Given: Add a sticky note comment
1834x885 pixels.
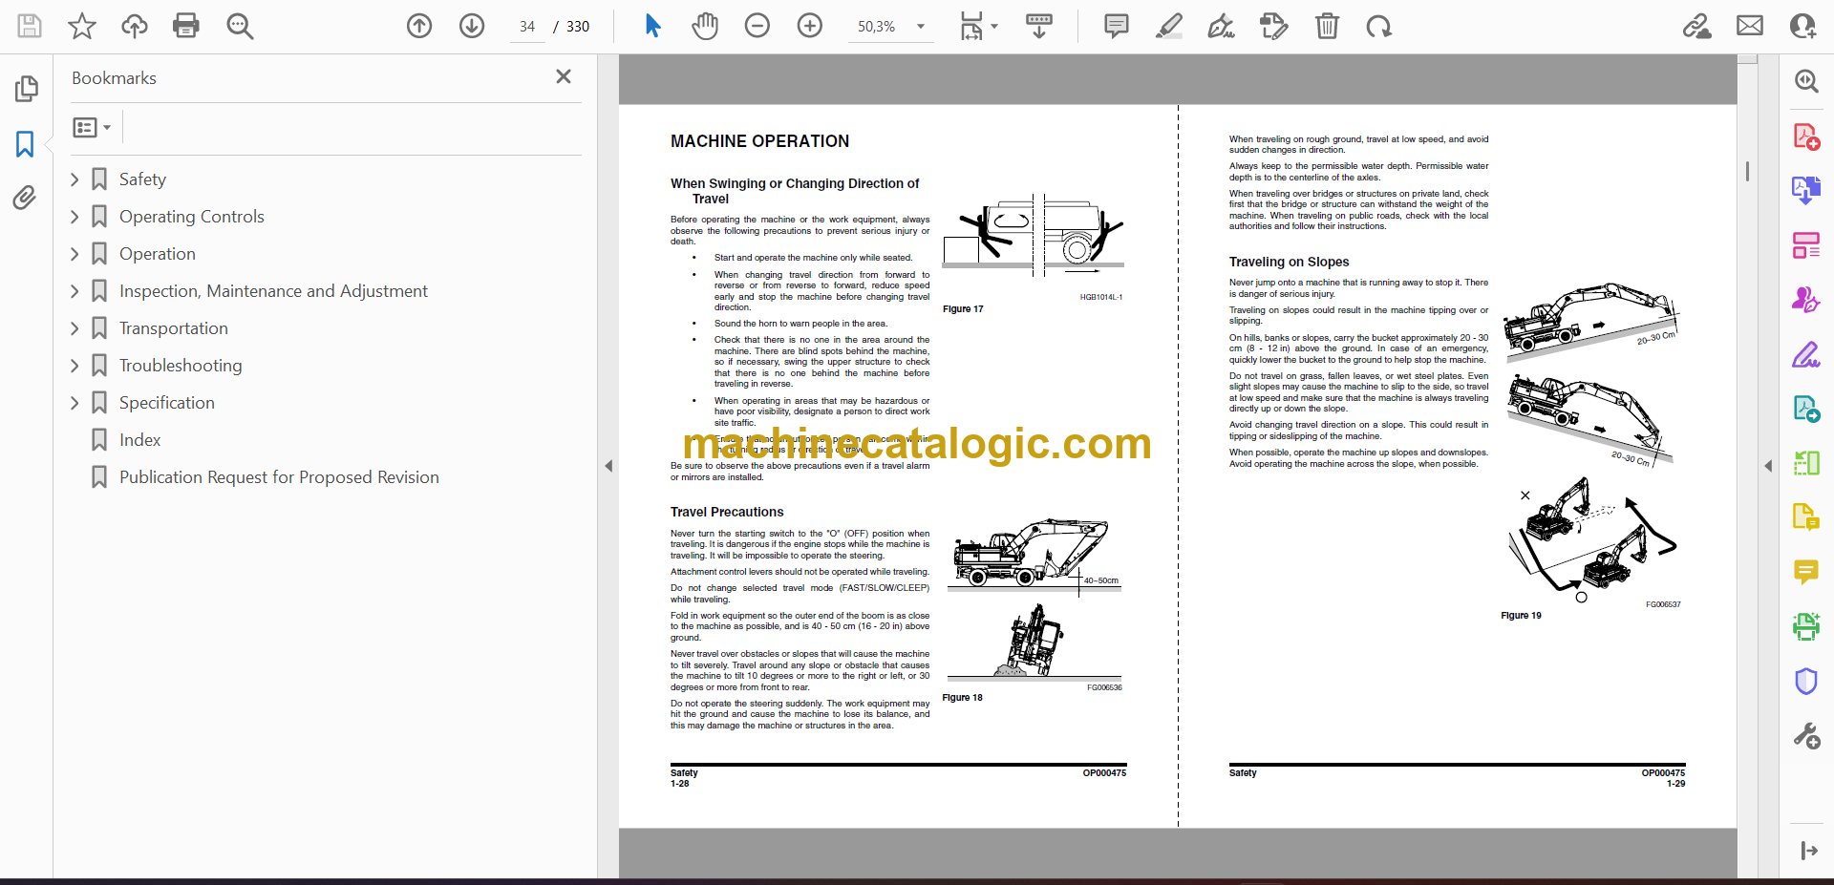Looking at the screenshot, I should pyautogui.click(x=1116, y=26).
